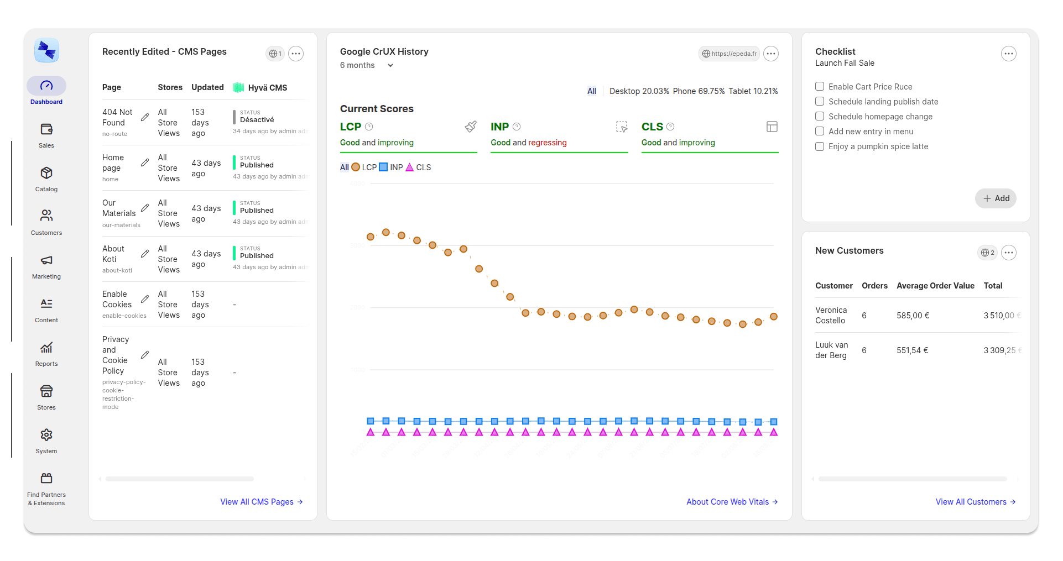Click the CLS help question icon
This screenshot has width=1063, height=561.
670,127
